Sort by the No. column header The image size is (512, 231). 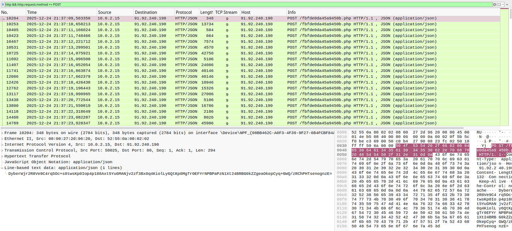(12, 12)
